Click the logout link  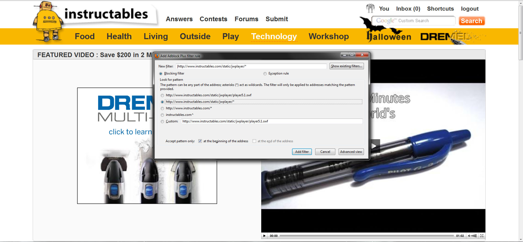(470, 9)
